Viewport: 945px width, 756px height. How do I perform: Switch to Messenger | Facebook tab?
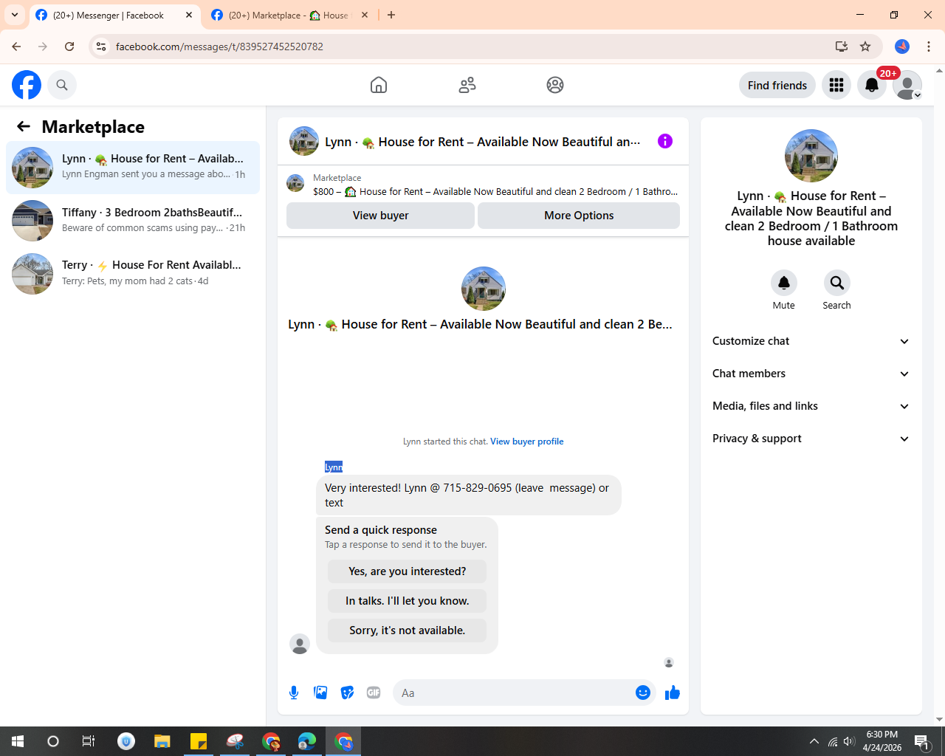pyautogui.click(x=115, y=16)
